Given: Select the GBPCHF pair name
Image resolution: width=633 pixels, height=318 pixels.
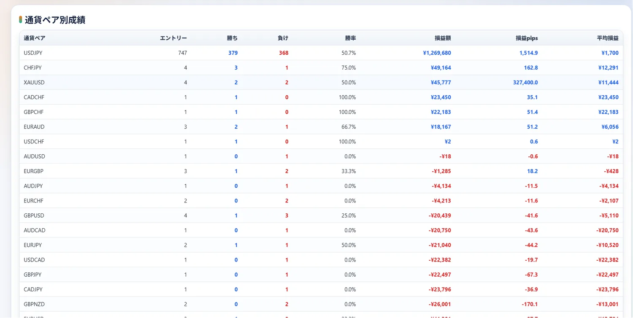Looking at the screenshot, I should click(34, 112).
